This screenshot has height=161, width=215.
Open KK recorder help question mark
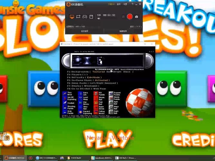pos(132,4)
